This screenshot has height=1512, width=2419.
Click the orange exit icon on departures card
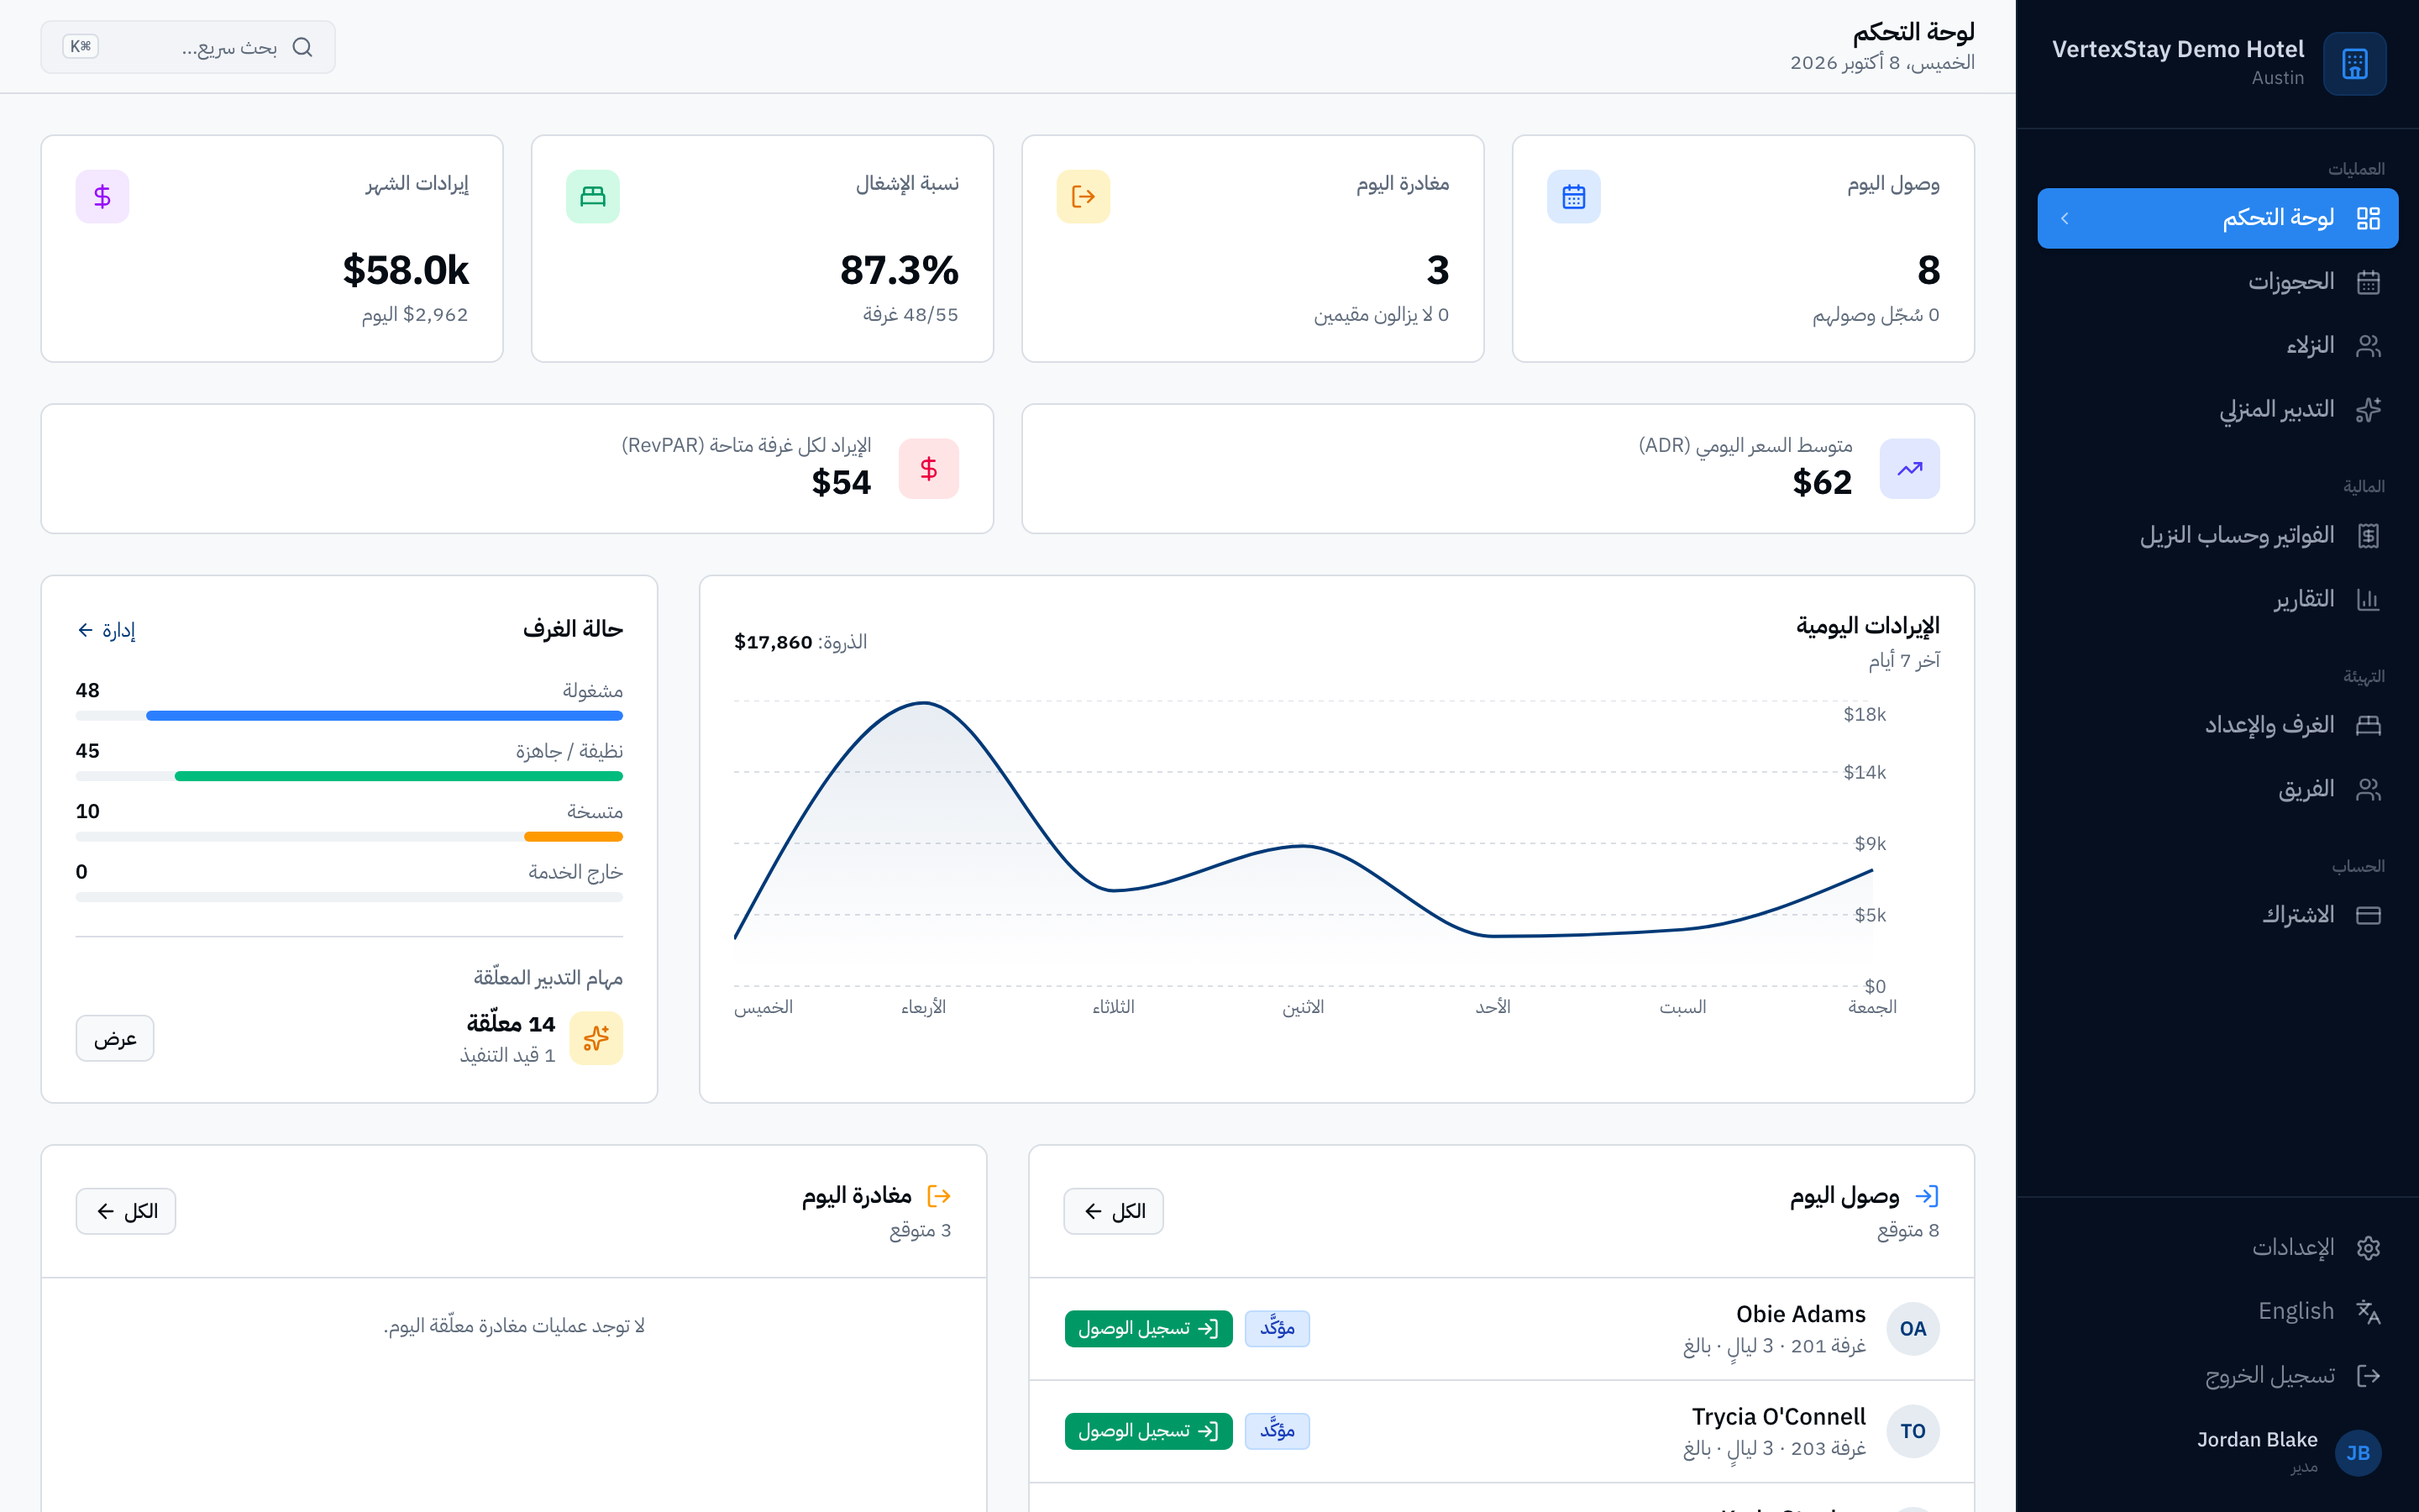click(x=1084, y=197)
